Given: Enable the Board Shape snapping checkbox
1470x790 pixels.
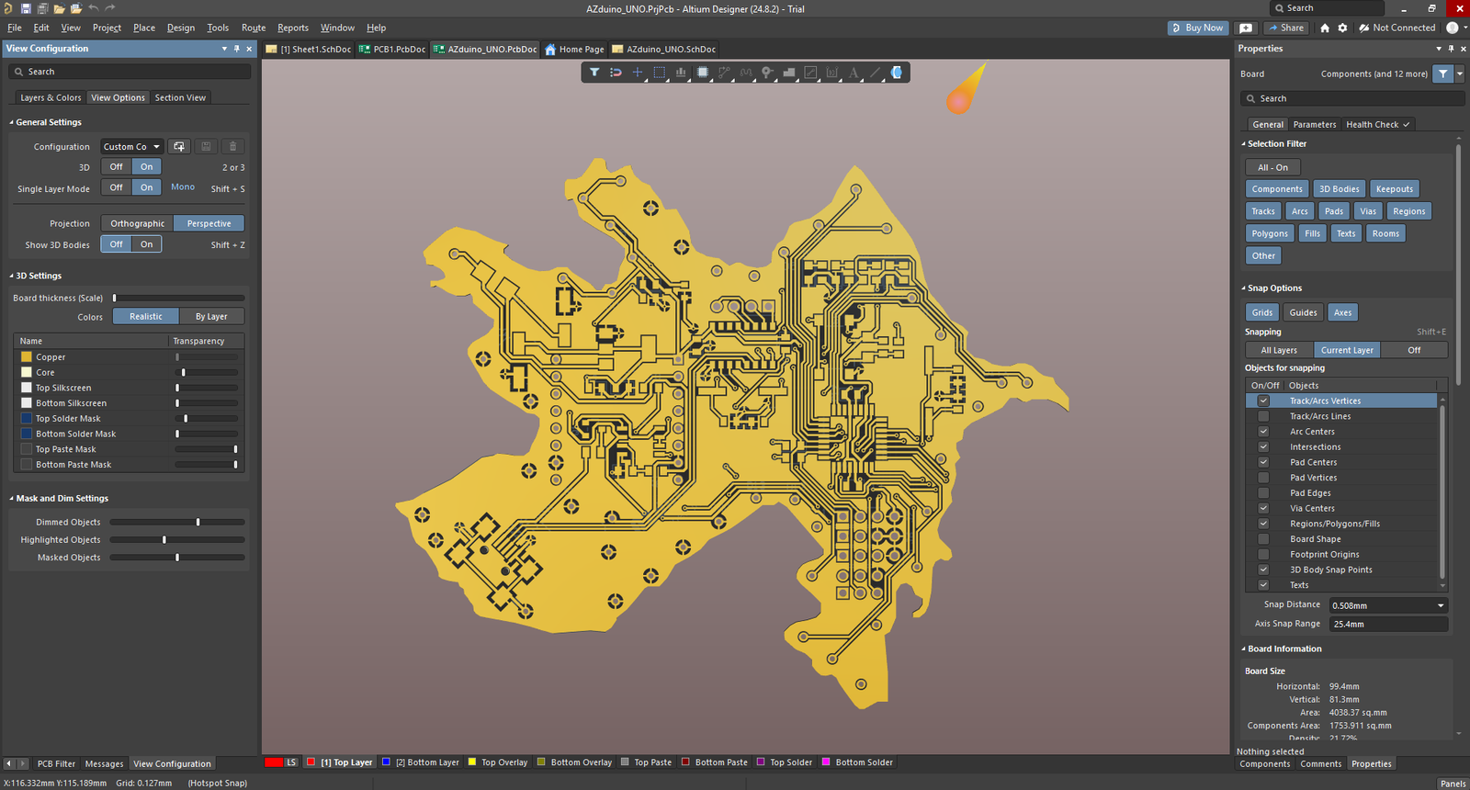Looking at the screenshot, I should 1263,539.
